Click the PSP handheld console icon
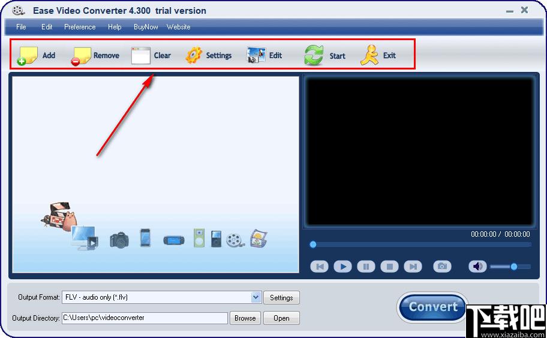Screen dimensions: 547x338 174,240
